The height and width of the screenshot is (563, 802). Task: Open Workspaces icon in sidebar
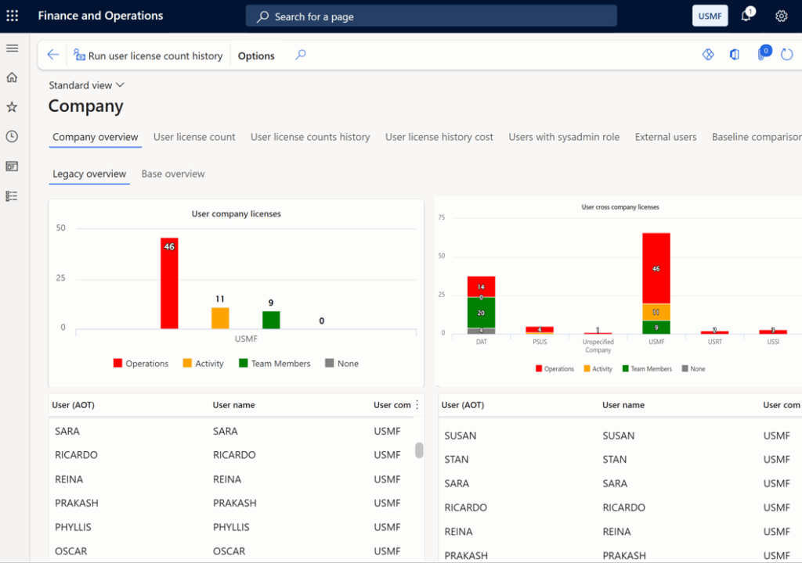(x=12, y=166)
